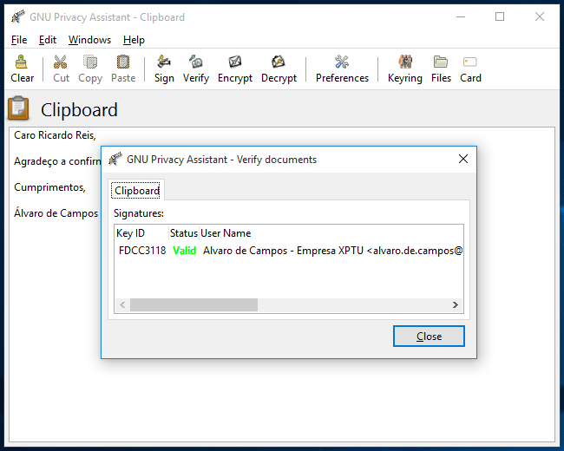Sign the clipboard text
The image size is (564, 451).
[x=164, y=69]
